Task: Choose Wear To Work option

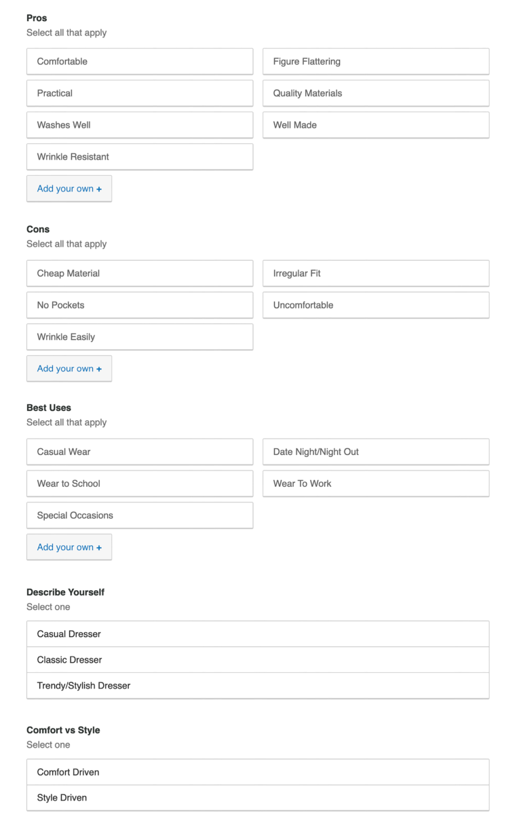Action: click(x=375, y=483)
